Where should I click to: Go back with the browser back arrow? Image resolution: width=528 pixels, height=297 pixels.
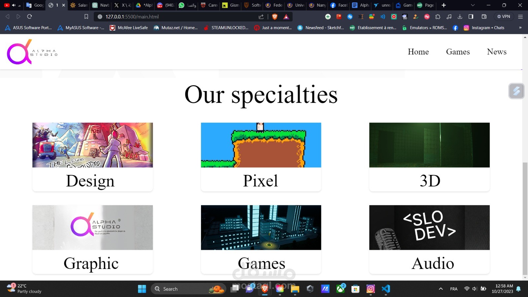click(x=8, y=16)
